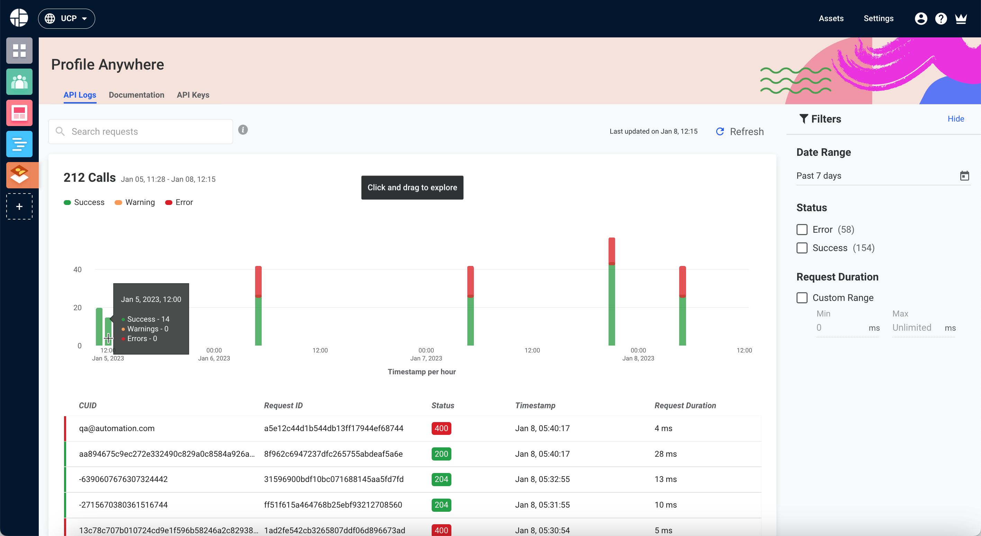
Task: Open the user account profile icon
Action: coord(921,18)
